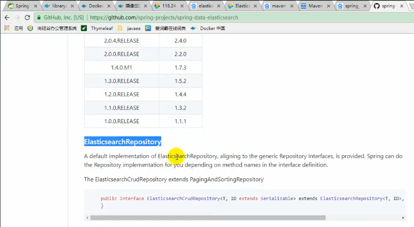414x227 pixels.
Task: Click the 2.0.4.RELEASE table cell
Action: tap(121, 41)
